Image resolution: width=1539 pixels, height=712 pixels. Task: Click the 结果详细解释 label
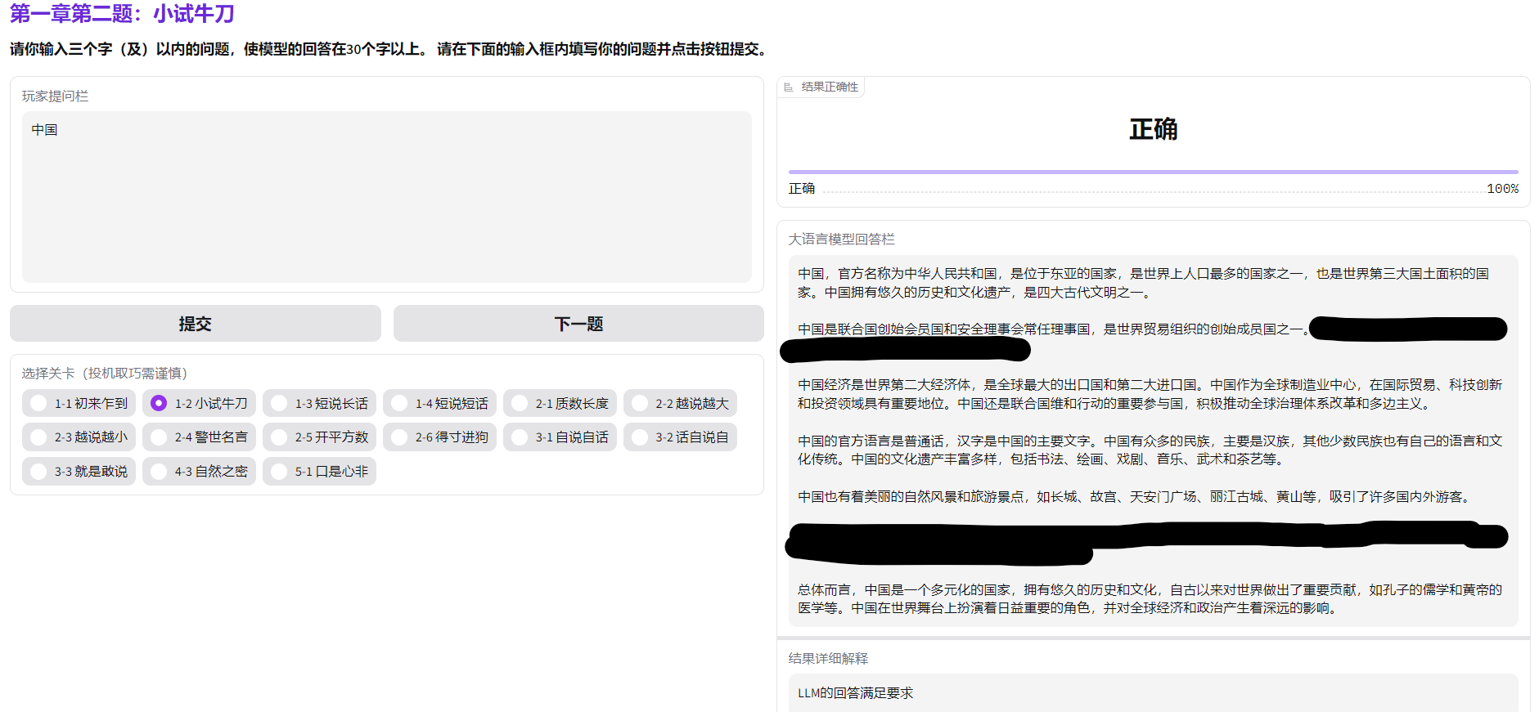(828, 658)
